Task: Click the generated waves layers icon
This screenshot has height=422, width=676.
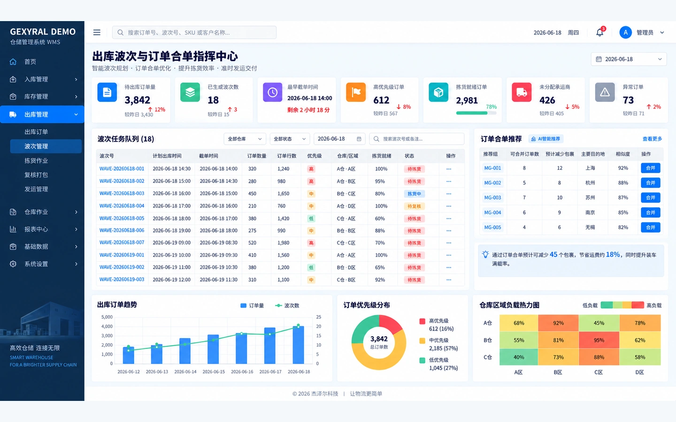Action: [190, 92]
